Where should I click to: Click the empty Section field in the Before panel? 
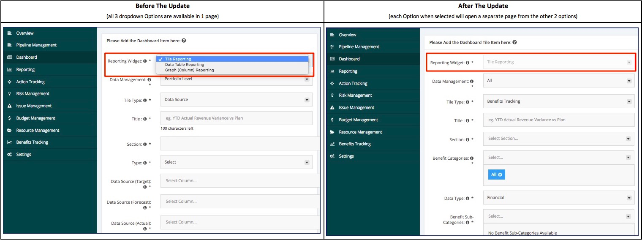[240, 143]
